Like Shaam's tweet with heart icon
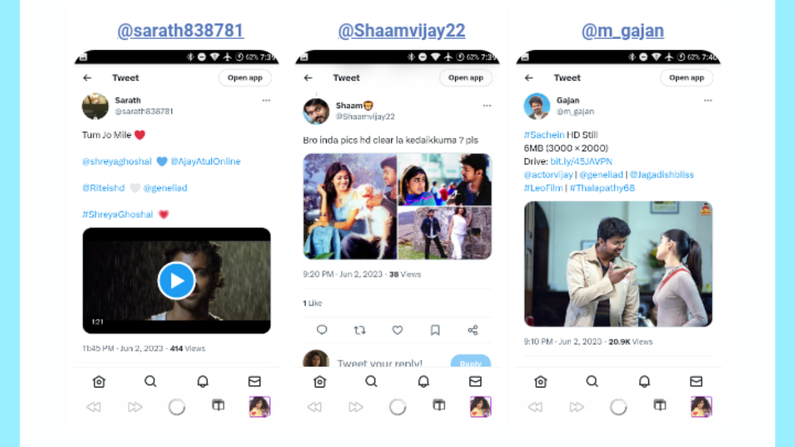The width and height of the screenshot is (795, 447). [x=397, y=330]
